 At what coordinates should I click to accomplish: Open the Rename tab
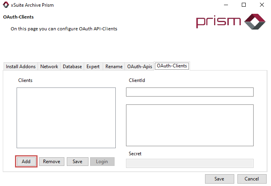click(114, 67)
